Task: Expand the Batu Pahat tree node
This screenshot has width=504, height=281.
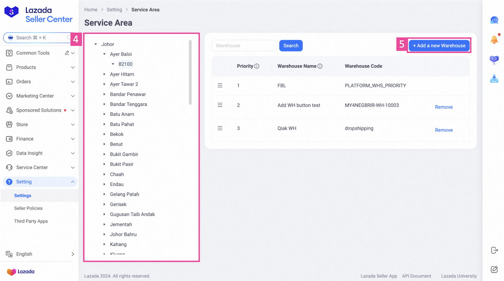Action: (104, 124)
